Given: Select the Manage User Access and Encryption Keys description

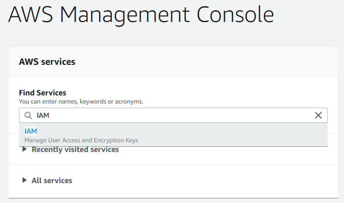Looking at the screenshot, I should coord(81,140).
